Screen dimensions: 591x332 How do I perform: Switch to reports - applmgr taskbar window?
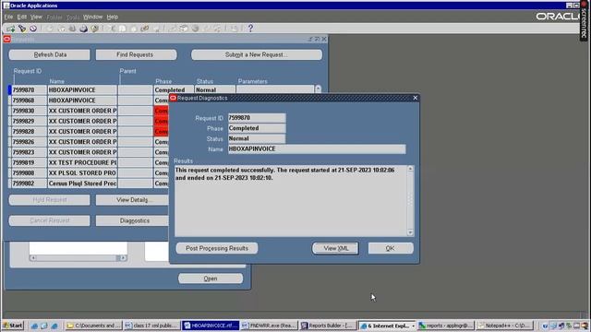pos(445,326)
